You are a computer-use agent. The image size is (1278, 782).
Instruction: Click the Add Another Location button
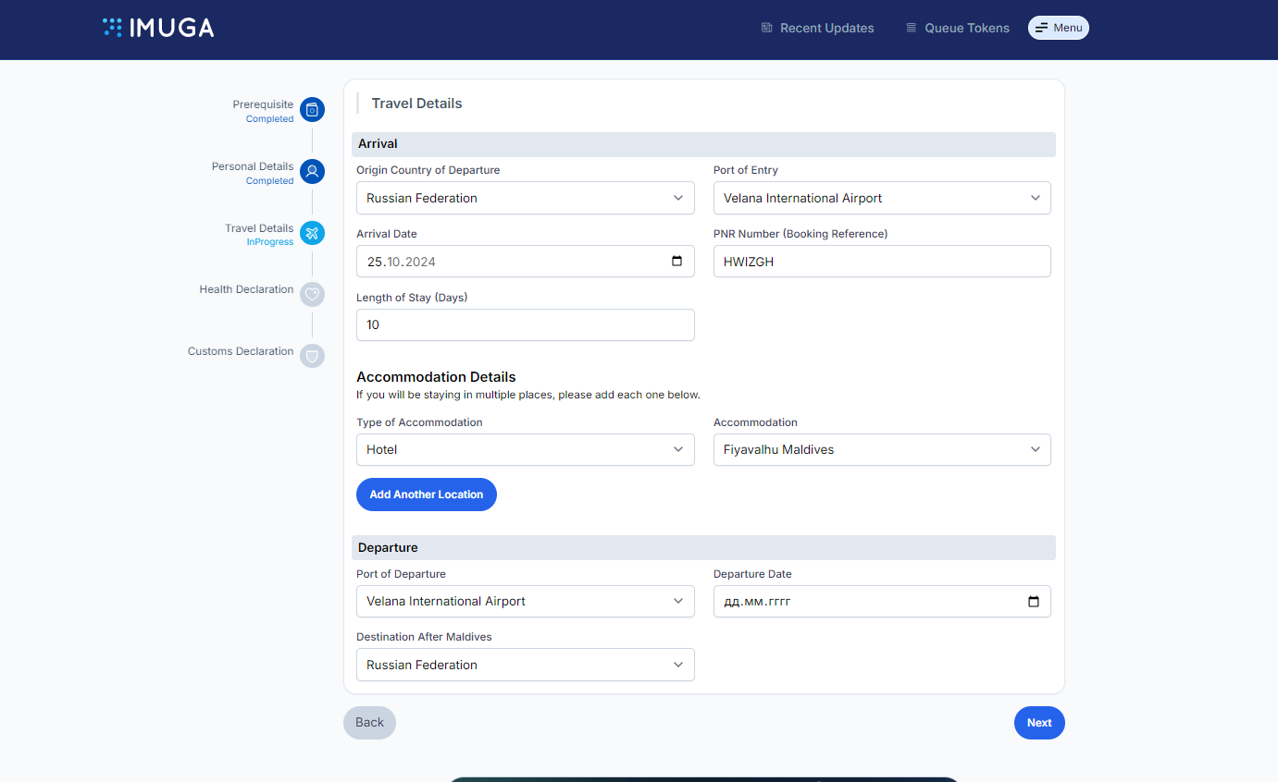click(x=427, y=495)
